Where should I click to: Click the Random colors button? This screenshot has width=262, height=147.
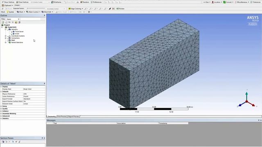click(x=85, y=2)
